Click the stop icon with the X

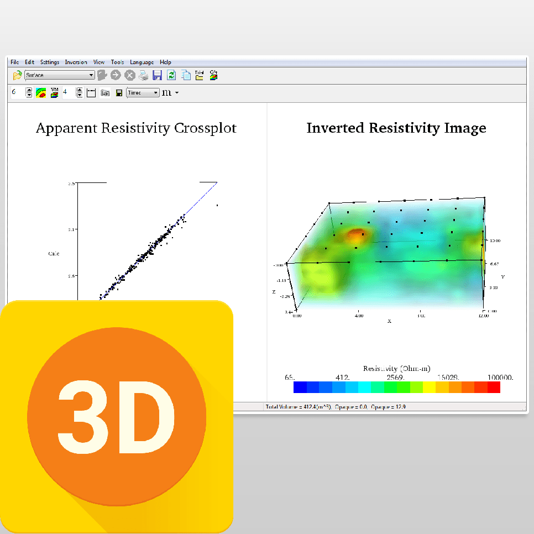coord(129,75)
